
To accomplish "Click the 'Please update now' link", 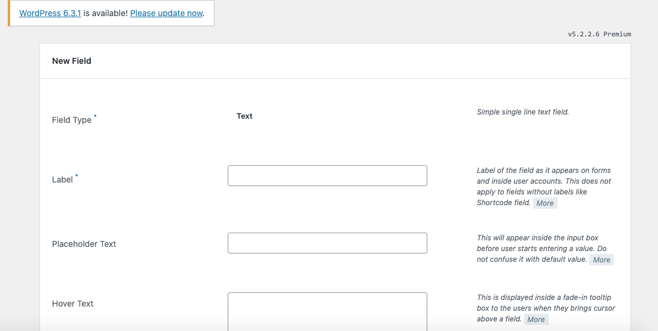I will click(x=166, y=13).
